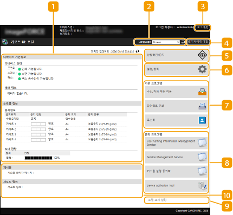Image resolution: width=233 pixels, height=215 pixels.
Task: Click the received/stored files inbox icon
Action: coord(202,92)
